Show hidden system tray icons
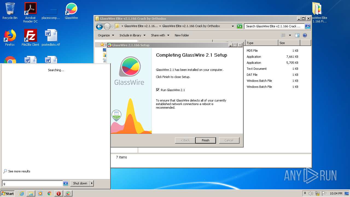This screenshot has height=197, width=350. coord(305,193)
